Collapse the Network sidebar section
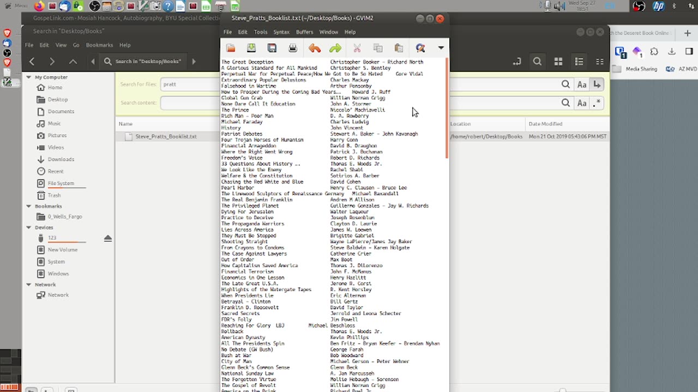Image resolution: width=698 pixels, height=392 pixels. click(29, 285)
